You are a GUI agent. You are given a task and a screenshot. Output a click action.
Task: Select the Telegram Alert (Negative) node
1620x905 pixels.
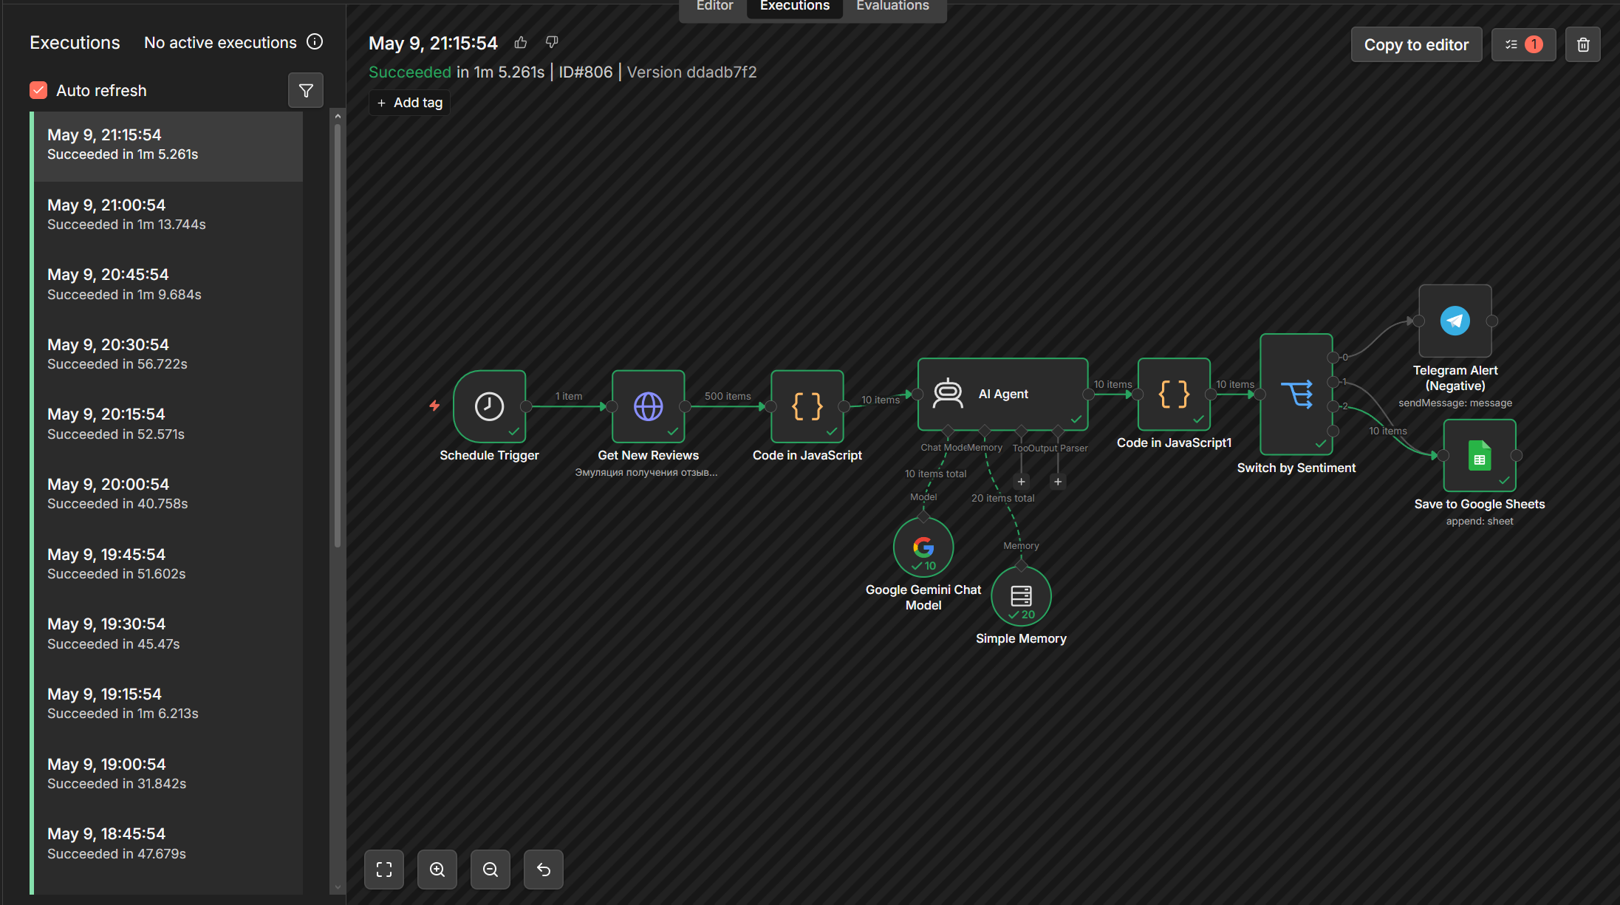[1455, 321]
